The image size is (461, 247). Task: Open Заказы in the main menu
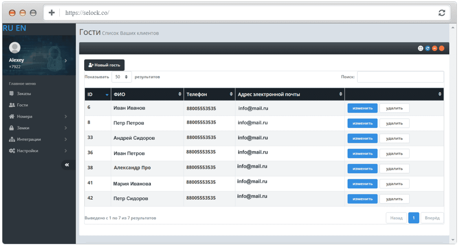[x=24, y=93]
